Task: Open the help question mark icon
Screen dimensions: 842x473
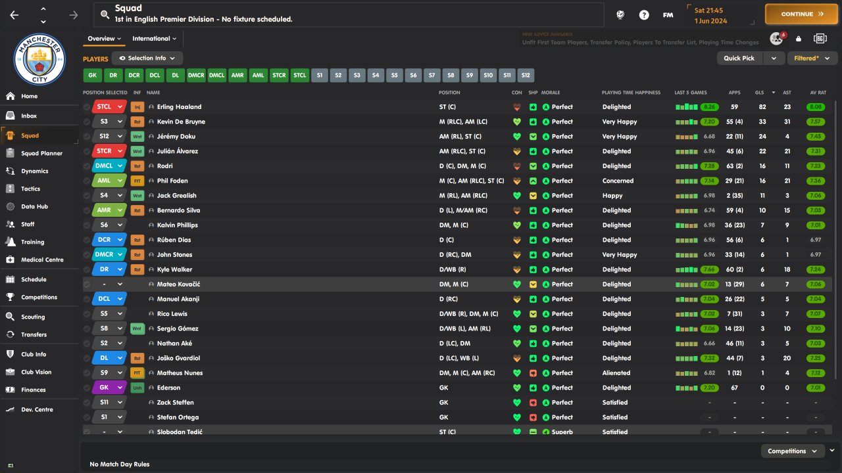Action: coord(644,14)
